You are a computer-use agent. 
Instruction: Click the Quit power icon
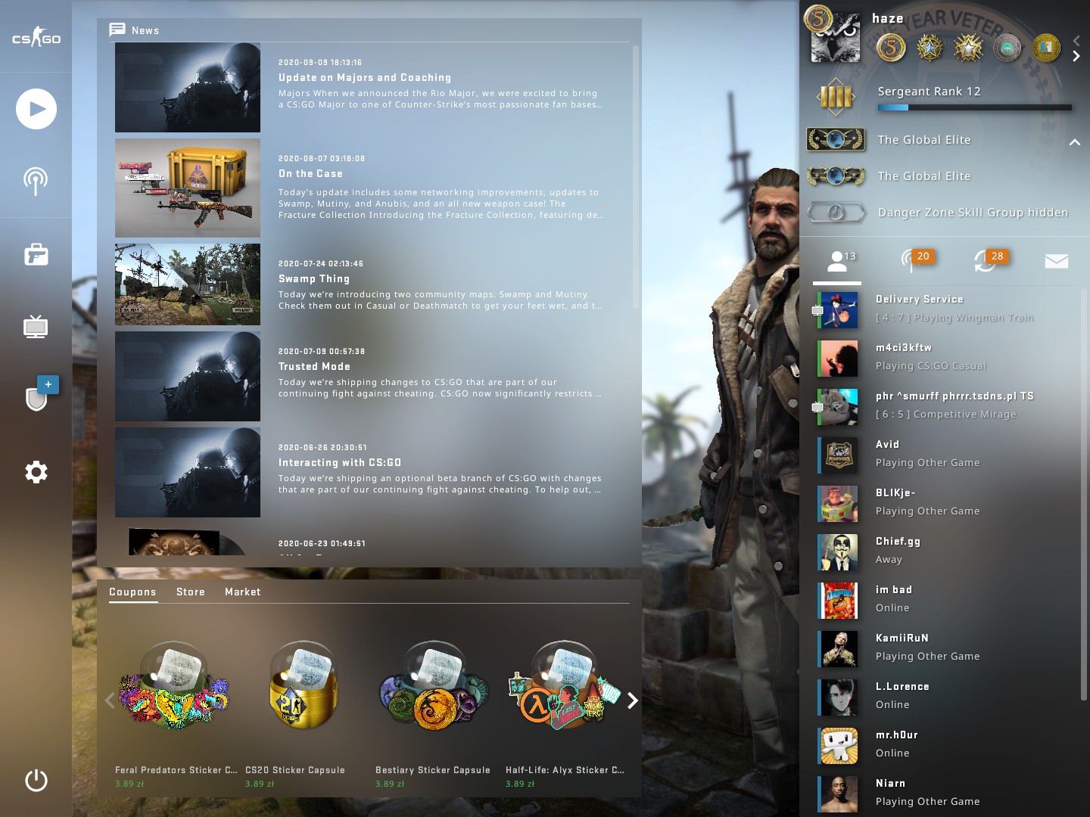(x=36, y=780)
